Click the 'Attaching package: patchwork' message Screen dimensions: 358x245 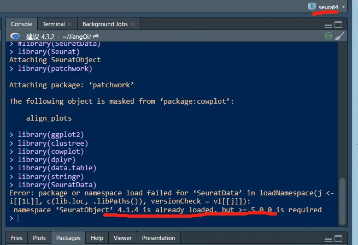(x=72, y=85)
